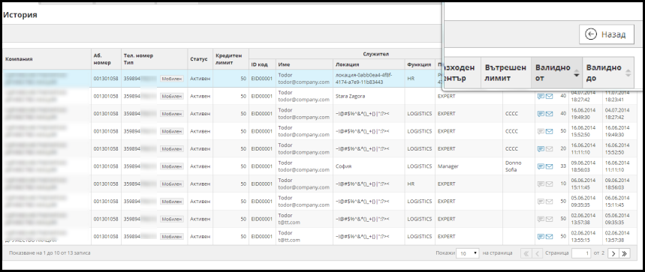Click the Име column header
The height and width of the screenshot is (272, 645).
tap(304, 64)
